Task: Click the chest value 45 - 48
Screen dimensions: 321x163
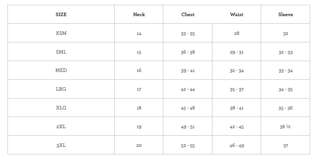Action: (x=188, y=108)
